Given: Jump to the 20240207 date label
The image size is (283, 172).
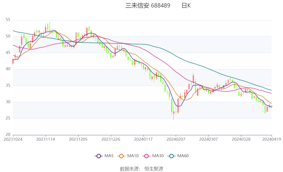Looking at the screenshot, I should pyautogui.click(x=176, y=139).
